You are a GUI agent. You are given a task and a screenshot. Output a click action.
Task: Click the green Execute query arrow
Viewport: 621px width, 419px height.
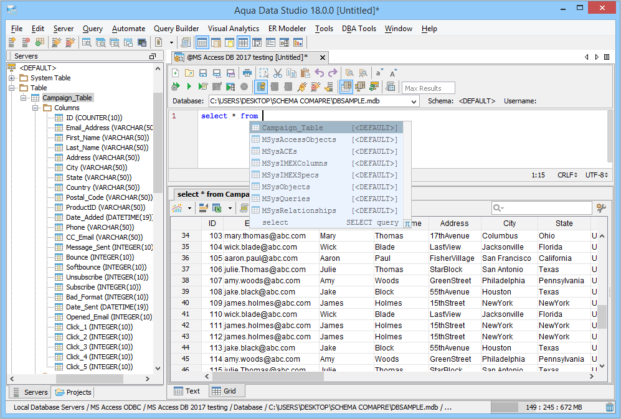(189, 87)
